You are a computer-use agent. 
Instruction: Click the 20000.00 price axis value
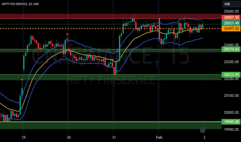point(231,112)
